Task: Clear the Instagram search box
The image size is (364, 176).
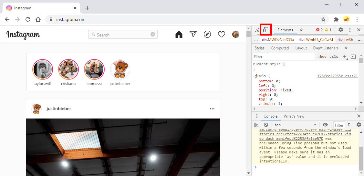Action: 153,34
